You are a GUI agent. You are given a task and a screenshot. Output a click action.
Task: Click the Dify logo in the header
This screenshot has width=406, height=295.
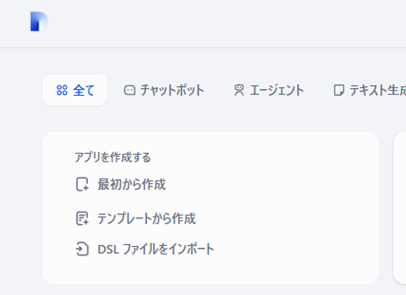(39, 21)
